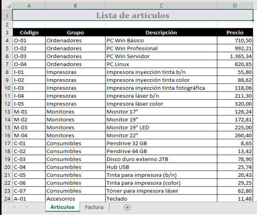Image resolution: width=257 pixels, height=215 pixels.
Task: Select cell with code C-04
Action: click(29, 167)
